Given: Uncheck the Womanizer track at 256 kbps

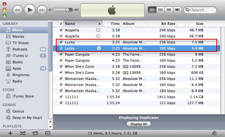Looking at the screenshot, I should pos(61,78).
